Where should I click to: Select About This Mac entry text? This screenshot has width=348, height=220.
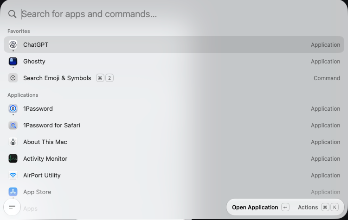pyautogui.click(x=45, y=142)
